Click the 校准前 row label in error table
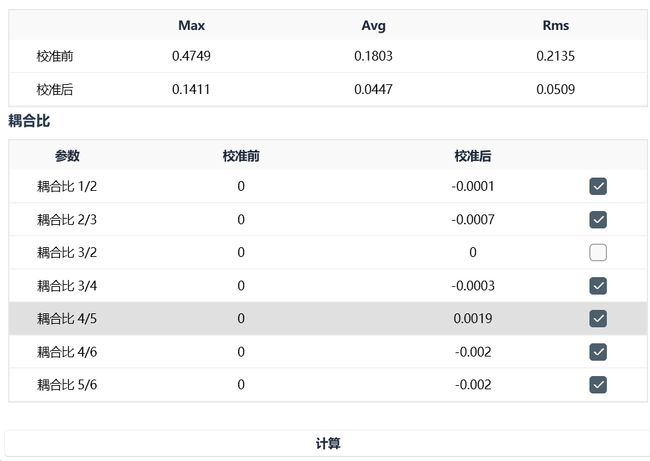Screen dimensions: 650x461 [55, 56]
